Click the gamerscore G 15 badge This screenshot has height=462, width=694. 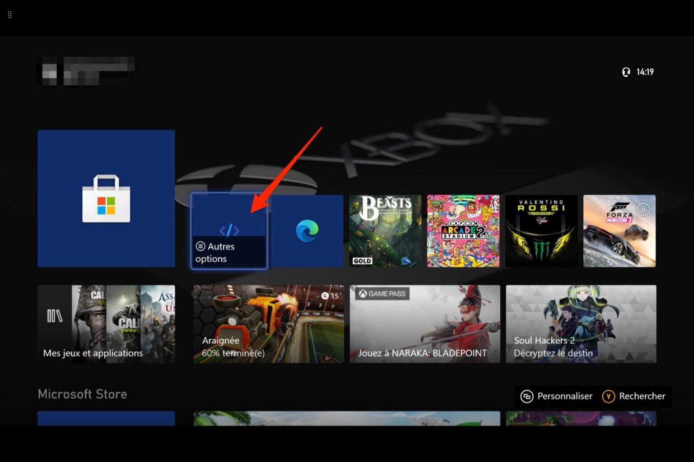pos(330,296)
